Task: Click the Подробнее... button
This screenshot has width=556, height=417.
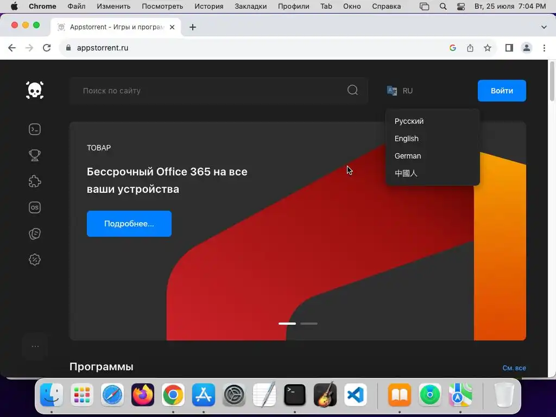Action: [x=129, y=224]
